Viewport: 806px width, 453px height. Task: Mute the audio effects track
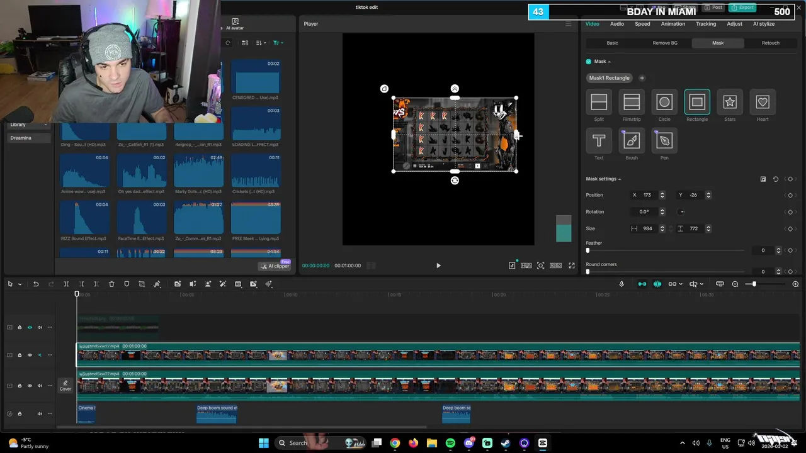(40, 413)
